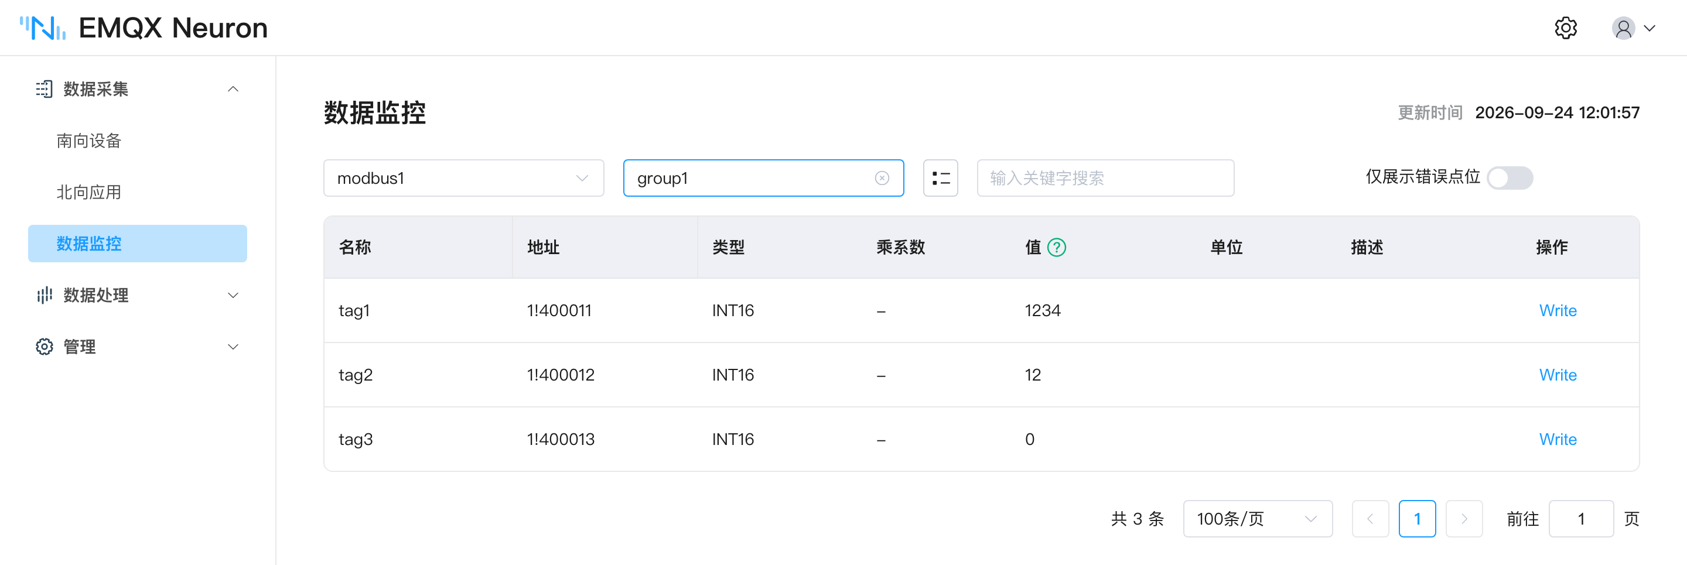Viewport: 1687px width, 565px height.
Task: Open the settings gear icon
Action: 1566,28
